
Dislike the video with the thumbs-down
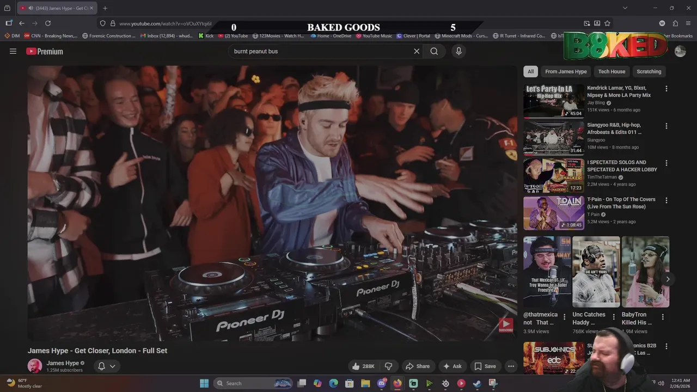[389, 366]
